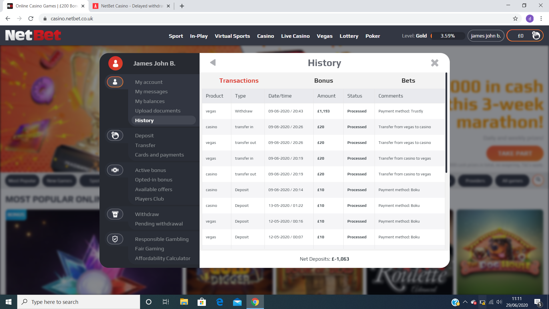Close the History panel with the X
This screenshot has height=309, width=549.
tap(435, 63)
